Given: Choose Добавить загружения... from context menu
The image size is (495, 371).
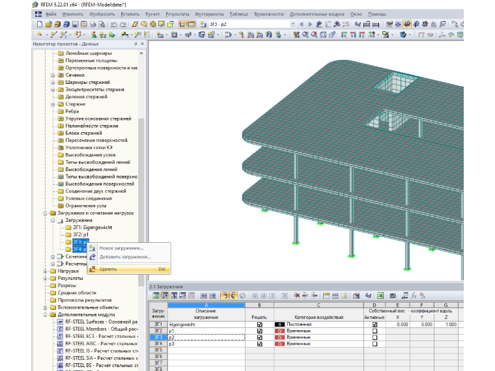Looking at the screenshot, I should point(129,257).
